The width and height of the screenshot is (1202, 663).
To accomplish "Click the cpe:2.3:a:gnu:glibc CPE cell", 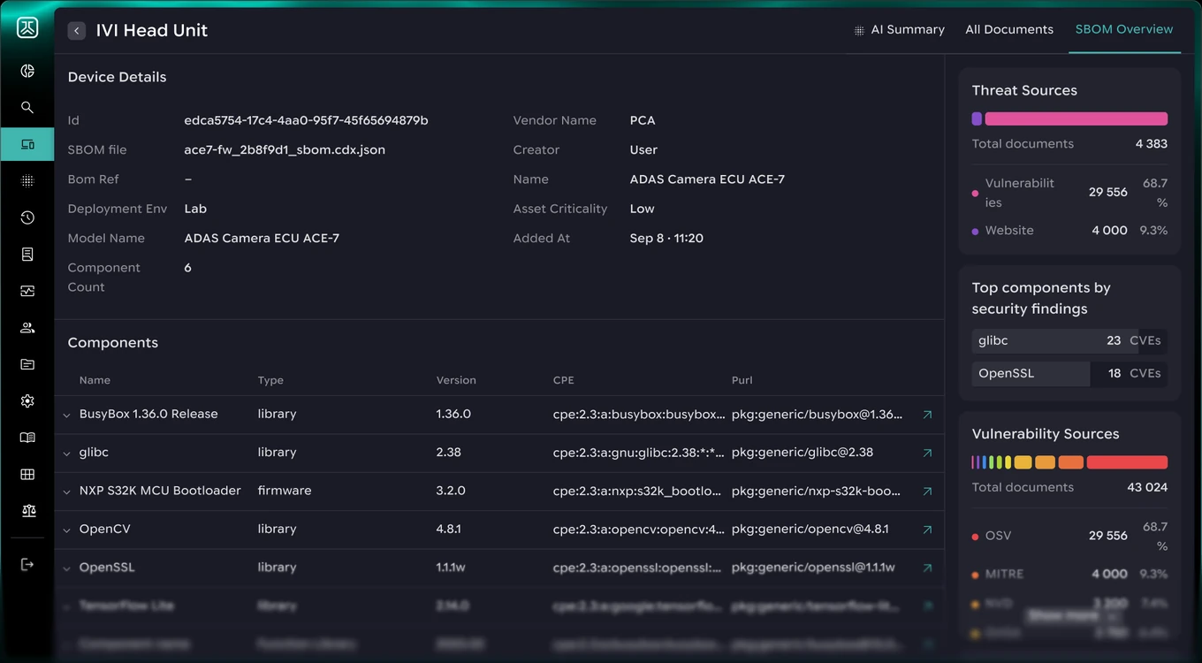I will click(x=639, y=453).
